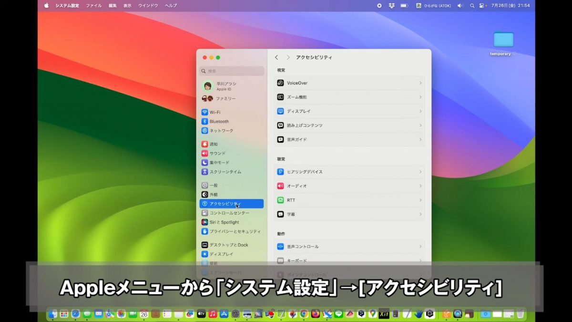Viewport: 572px width, 322px height.
Task: Expand the ディスプレイ row chevron under 視覚
Action: pos(420,111)
